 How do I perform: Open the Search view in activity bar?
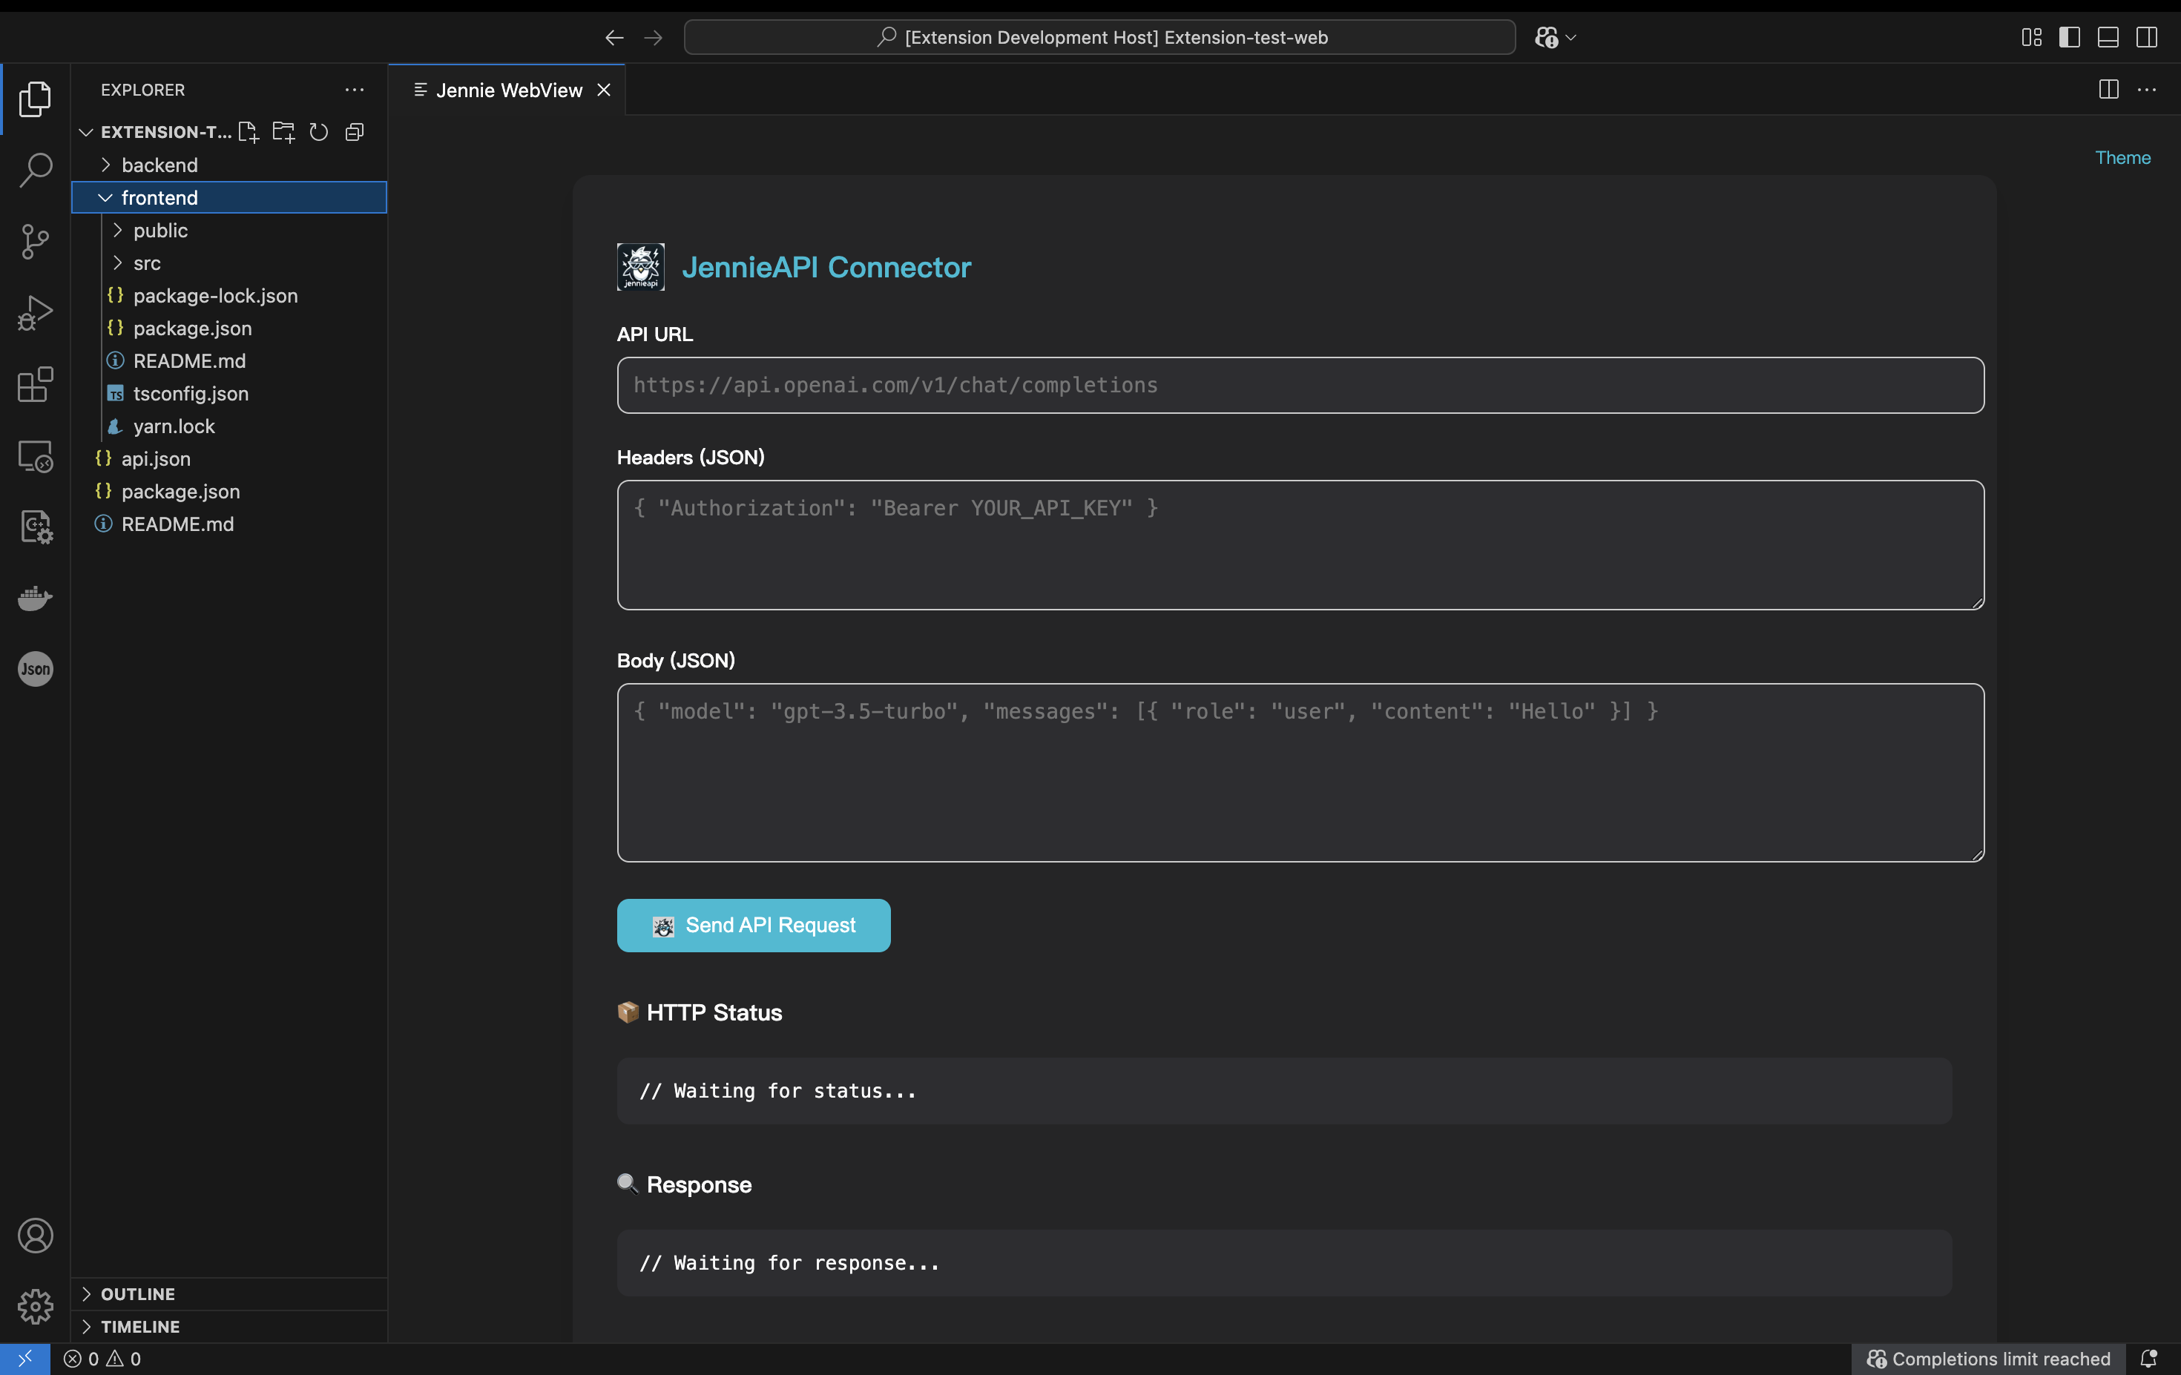tap(36, 169)
